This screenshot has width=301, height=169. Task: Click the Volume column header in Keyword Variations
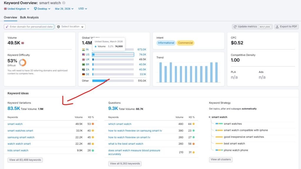click(x=78, y=117)
